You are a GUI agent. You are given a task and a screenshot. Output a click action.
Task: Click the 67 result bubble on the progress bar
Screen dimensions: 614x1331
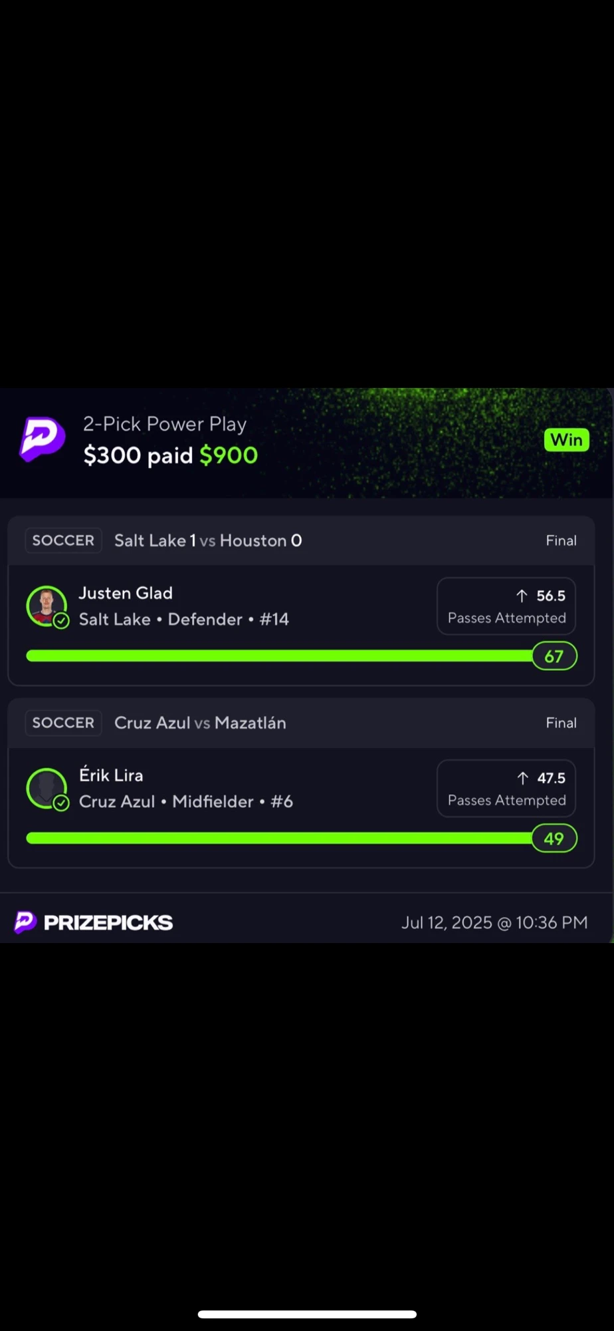pyautogui.click(x=554, y=656)
